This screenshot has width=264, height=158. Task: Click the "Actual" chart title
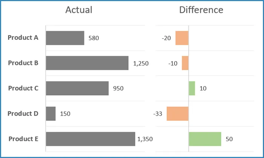(78, 10)
